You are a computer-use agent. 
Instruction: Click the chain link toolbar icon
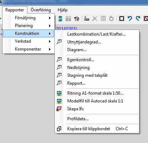[87, 18]
